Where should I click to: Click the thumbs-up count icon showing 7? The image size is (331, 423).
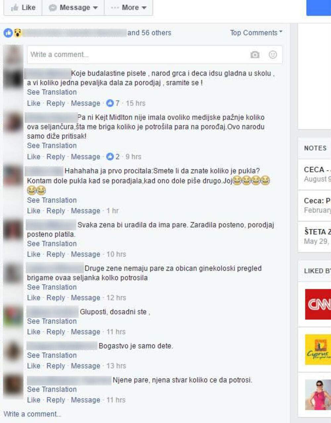click(110, 103)
